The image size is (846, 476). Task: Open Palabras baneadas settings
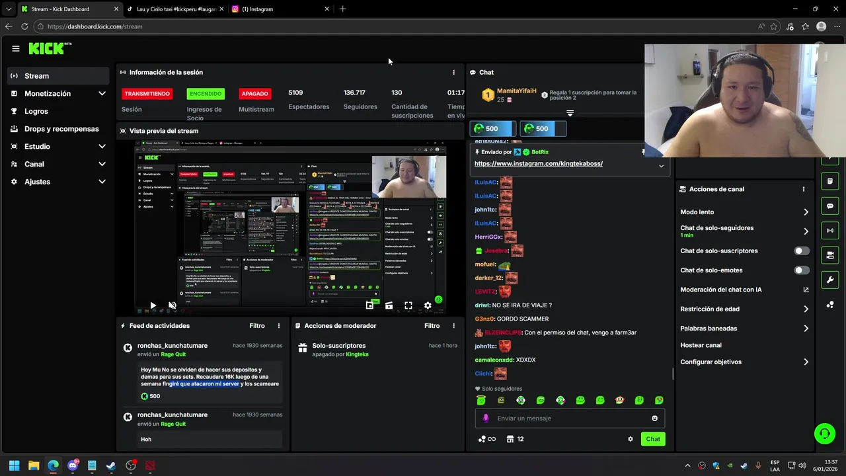point(744,329)
